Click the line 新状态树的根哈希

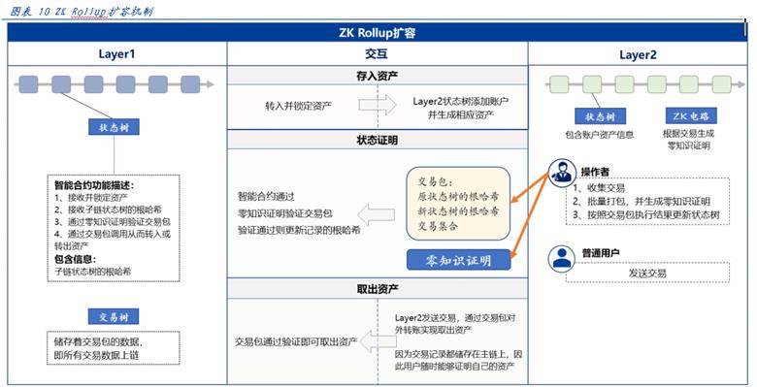(x=458, y=210)
